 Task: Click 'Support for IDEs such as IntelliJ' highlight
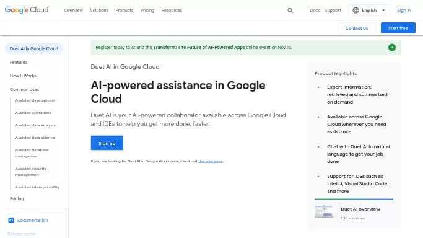[358, 183]
